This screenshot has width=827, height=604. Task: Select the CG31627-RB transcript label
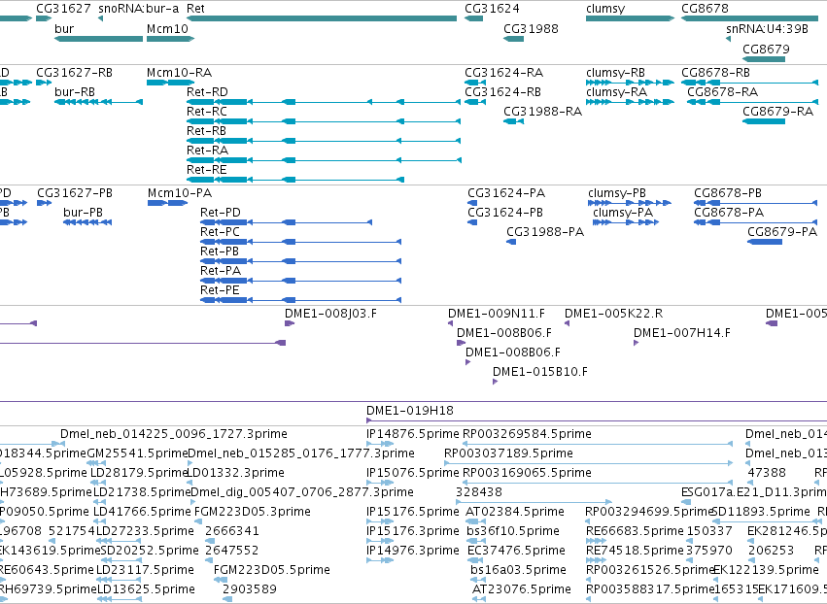75,72
